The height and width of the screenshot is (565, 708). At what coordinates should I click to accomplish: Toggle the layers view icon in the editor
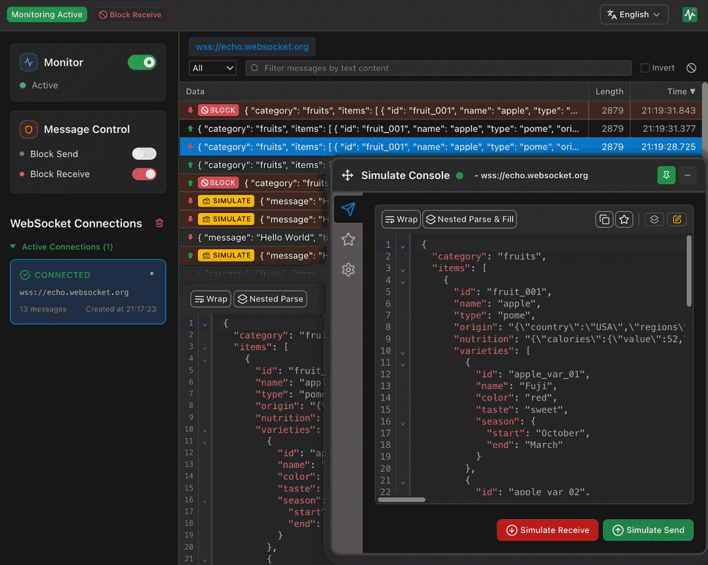[x=654, y=219]
